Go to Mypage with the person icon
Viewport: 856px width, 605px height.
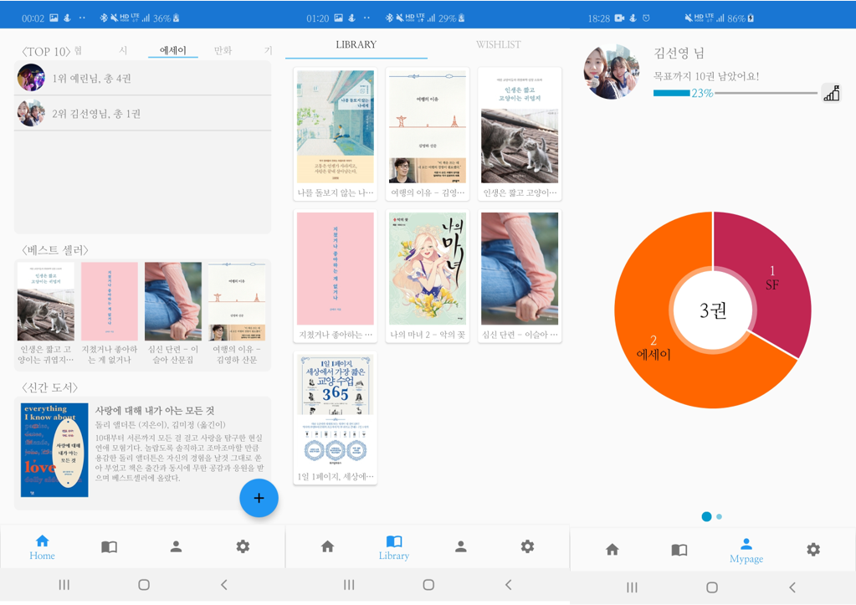[746, 546]
